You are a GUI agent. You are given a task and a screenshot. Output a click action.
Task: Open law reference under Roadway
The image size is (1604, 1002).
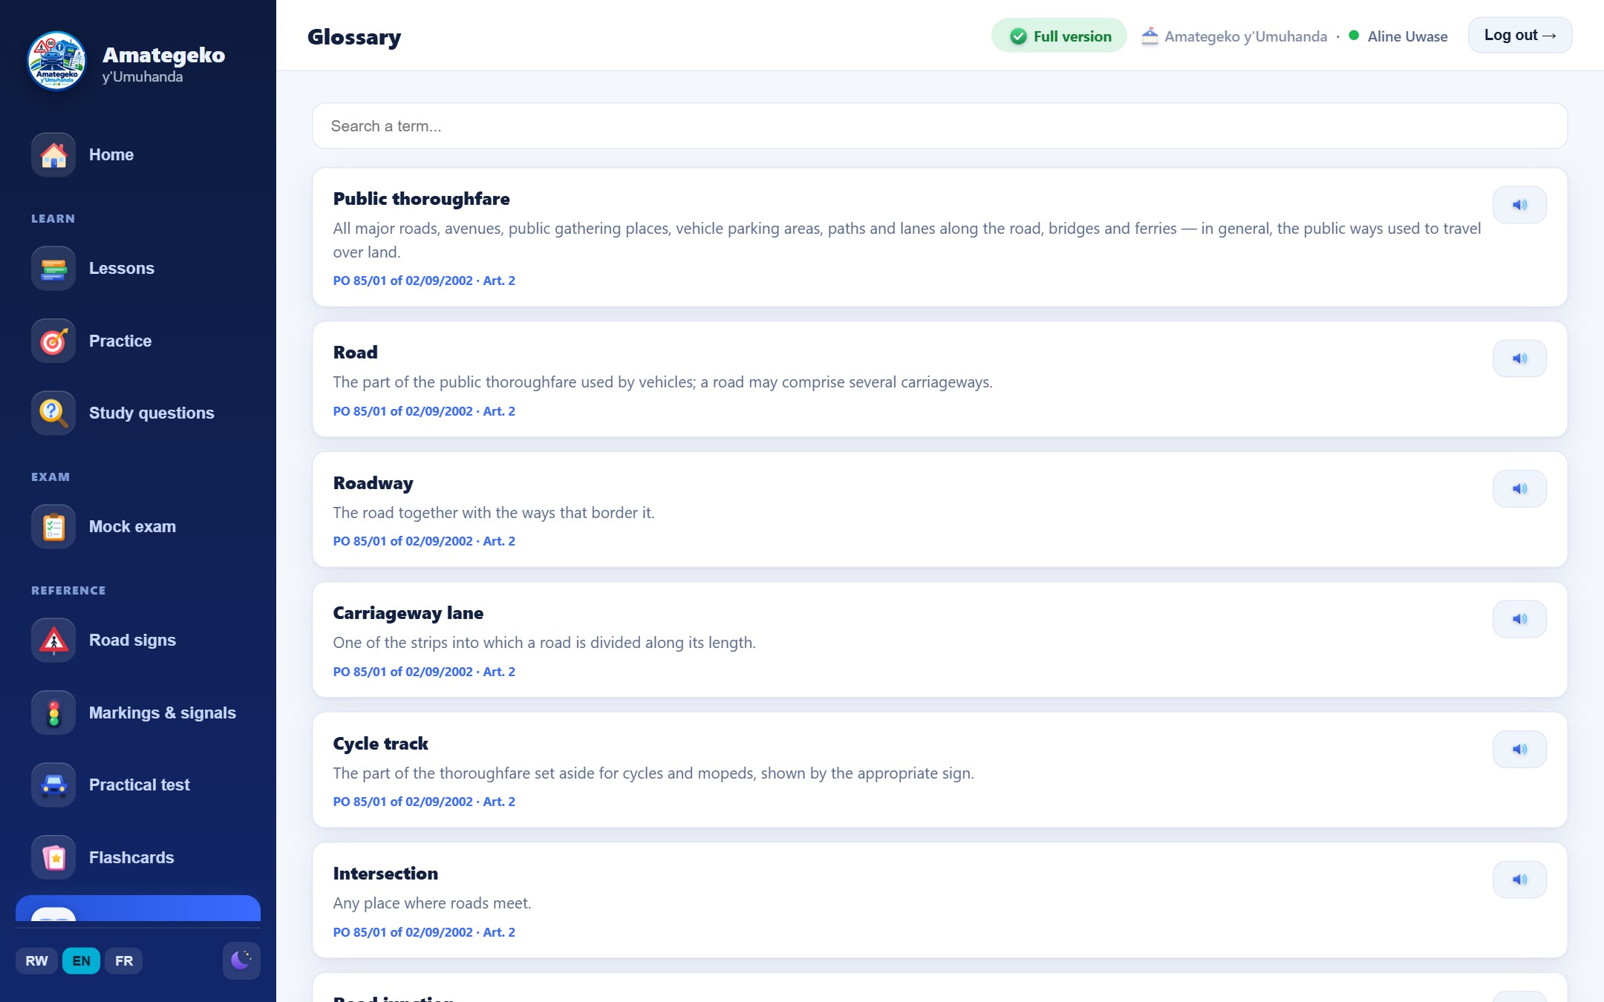424,541
